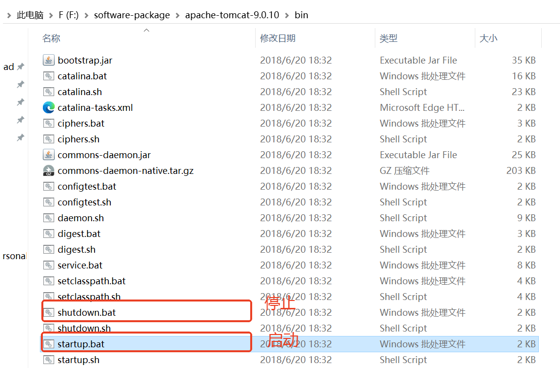560x368 pixels.
Task: Sort by 名称 column header
Action: click(51, 38)
